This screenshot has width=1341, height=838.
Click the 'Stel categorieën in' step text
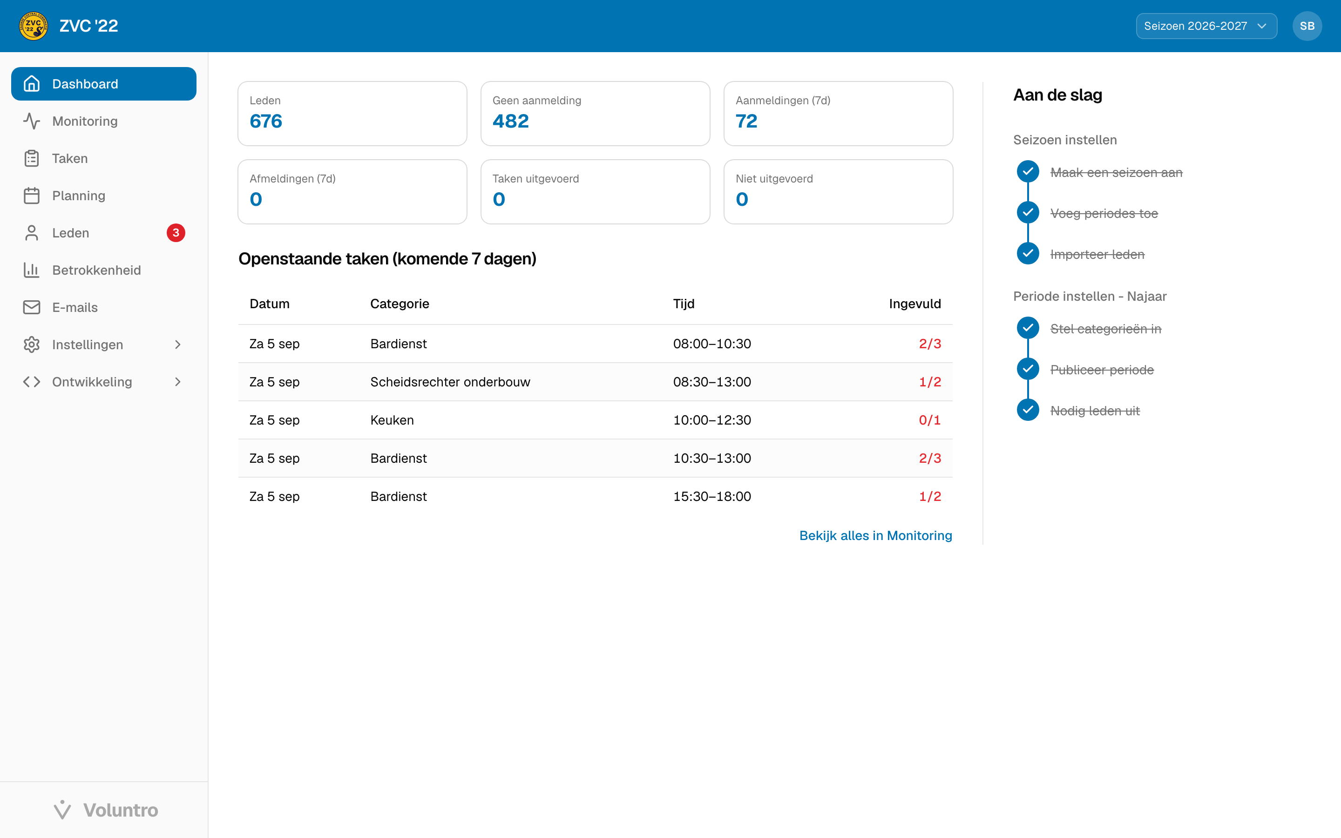pos(1105,329)
